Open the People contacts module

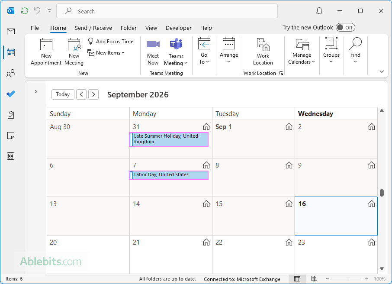[11, 73]
